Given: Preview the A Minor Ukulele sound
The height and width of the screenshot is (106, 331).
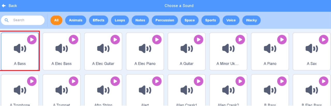Looking at the screenshot, I should pos(240,40).
